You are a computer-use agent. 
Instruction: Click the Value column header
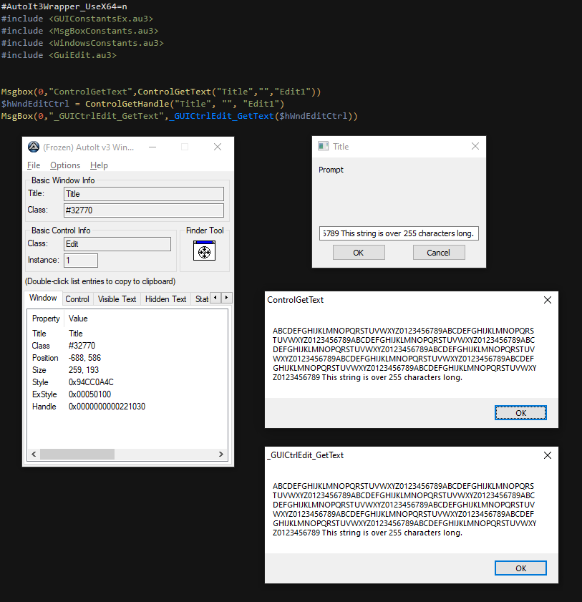coord(78,319)
